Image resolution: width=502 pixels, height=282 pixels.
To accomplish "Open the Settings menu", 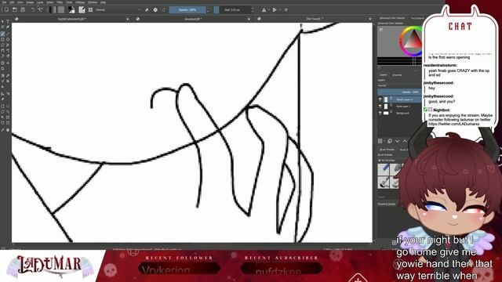I will [x=80, y=2].
